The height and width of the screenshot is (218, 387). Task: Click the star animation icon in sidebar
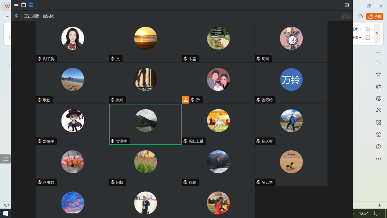click(378, 74)
